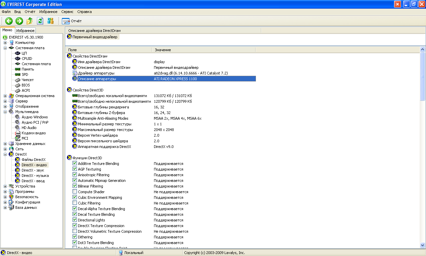This screenshot has height=256, width=426.
Task: Select the MCI tree item
Action: [x=25, y=138]
